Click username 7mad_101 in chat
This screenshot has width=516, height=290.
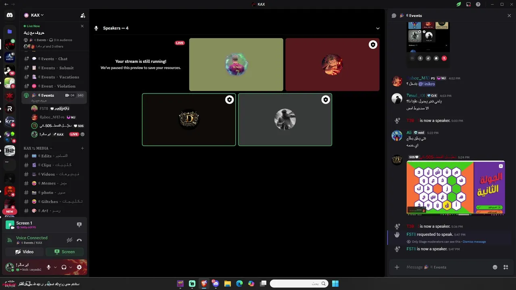click(x=415, y=95)
